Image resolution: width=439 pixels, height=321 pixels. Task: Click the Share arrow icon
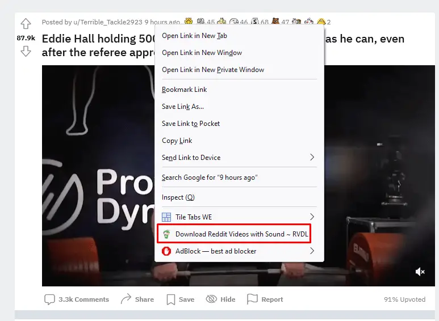126,299
